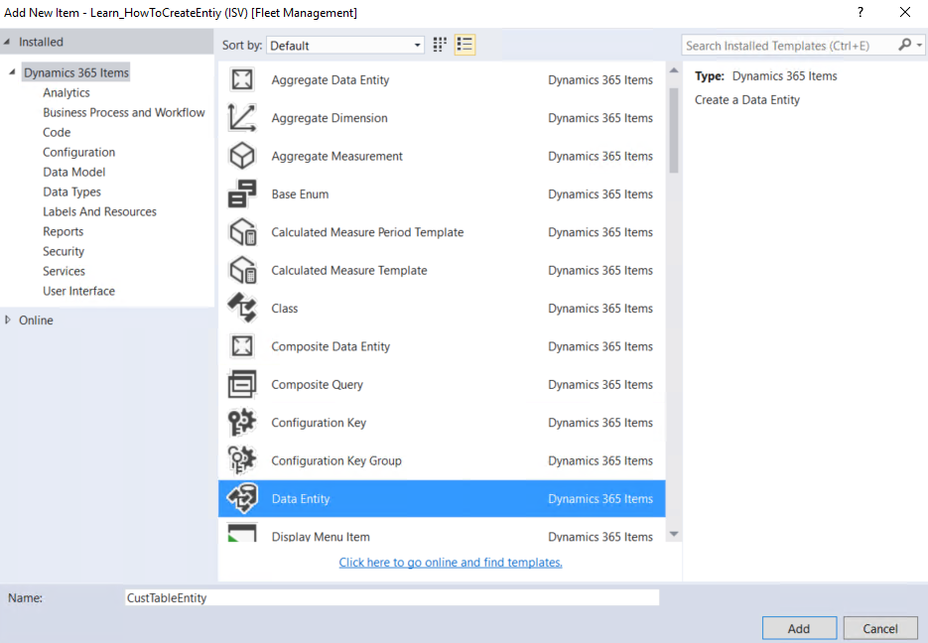The image size is (928, 643).
Task: Click the Search Installed Templates box
Action: (790, 46)
